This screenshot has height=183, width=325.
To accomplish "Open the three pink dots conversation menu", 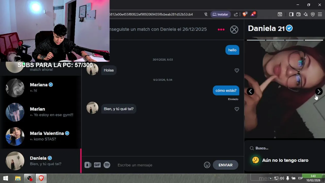I will pyautogui.click(x=221, y=29).
